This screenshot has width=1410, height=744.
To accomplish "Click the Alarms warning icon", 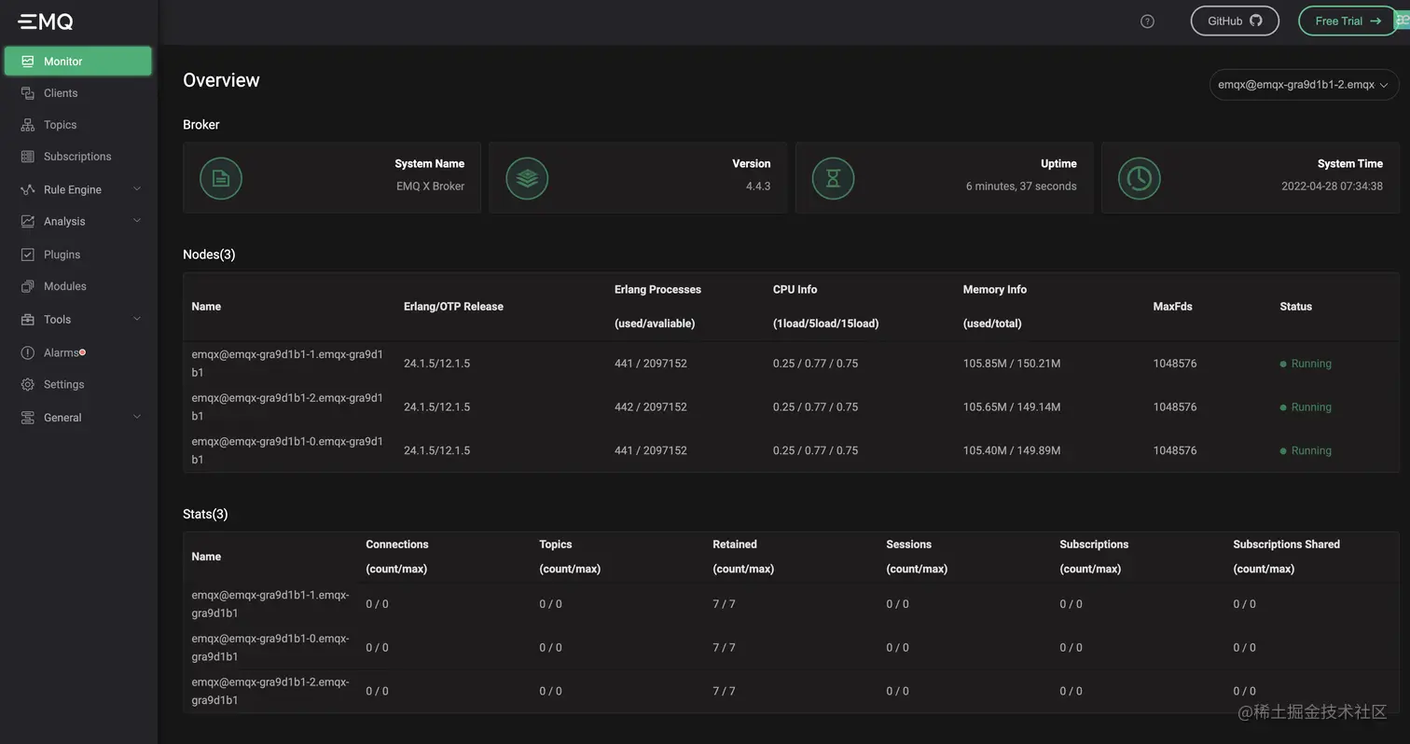I will (x=28, y=352).
